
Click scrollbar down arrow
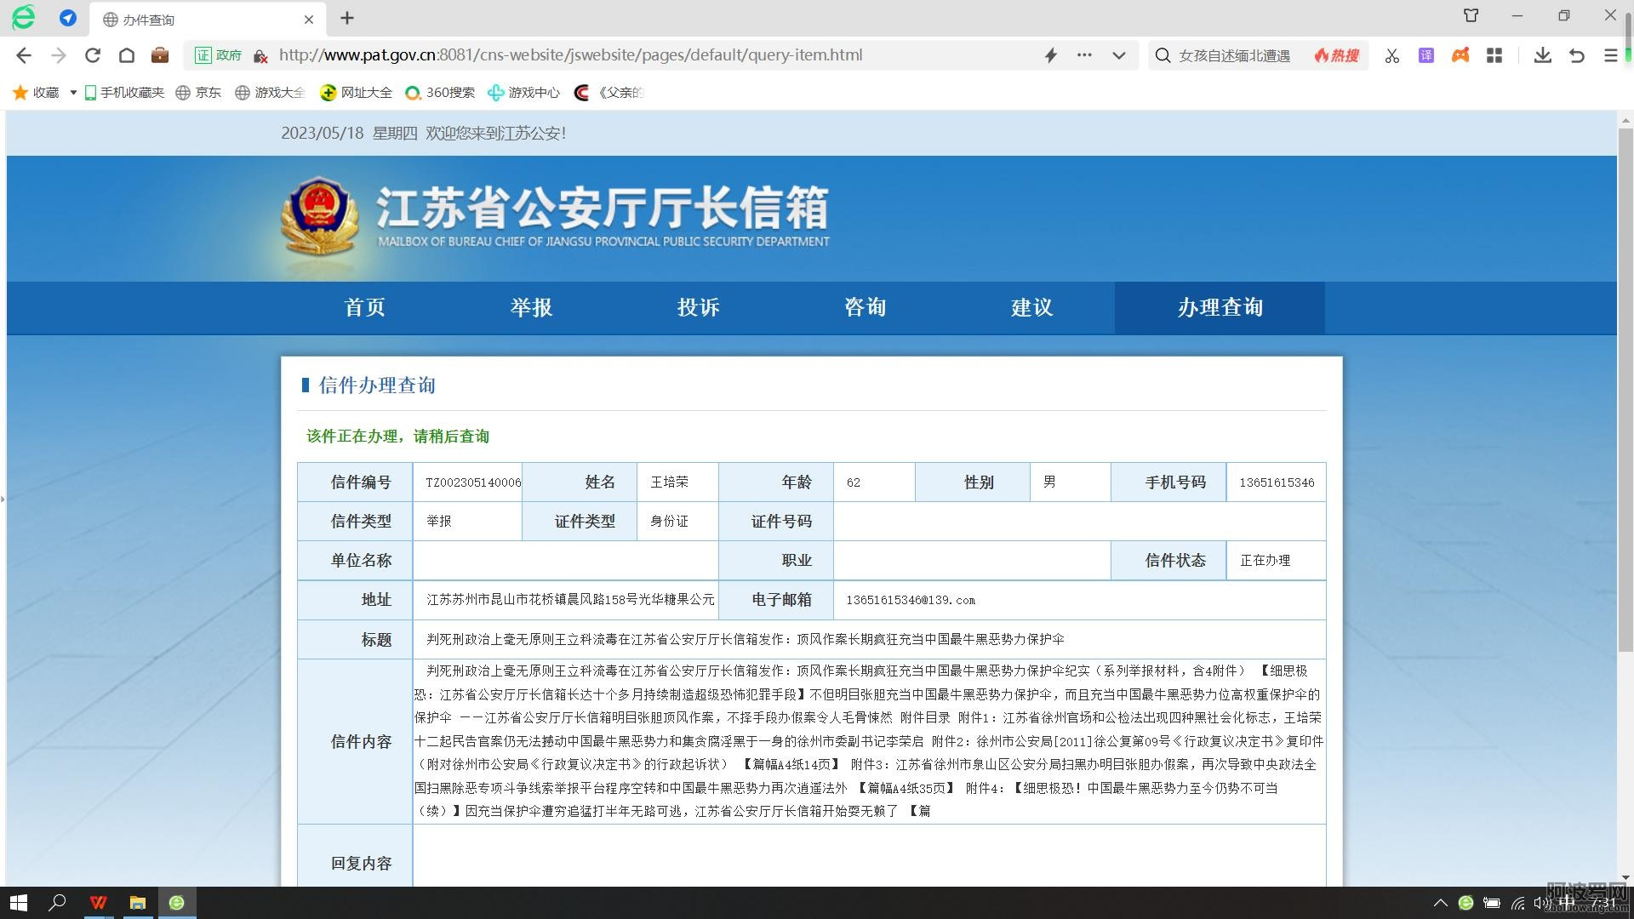[1625, 877]
